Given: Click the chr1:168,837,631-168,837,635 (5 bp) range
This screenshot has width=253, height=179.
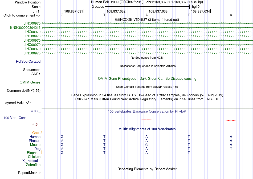Looking at the screenshot, I should pyautogui.click(x=175, y=2).
